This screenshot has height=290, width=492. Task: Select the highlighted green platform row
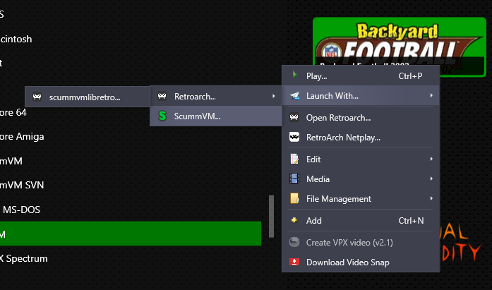(131, 234)
